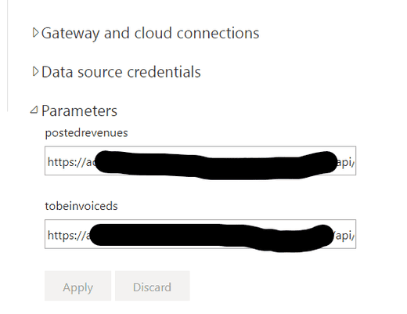407x314 pixels.
Task: Open the Gateway and cloud connections heading
Action: 150,34
